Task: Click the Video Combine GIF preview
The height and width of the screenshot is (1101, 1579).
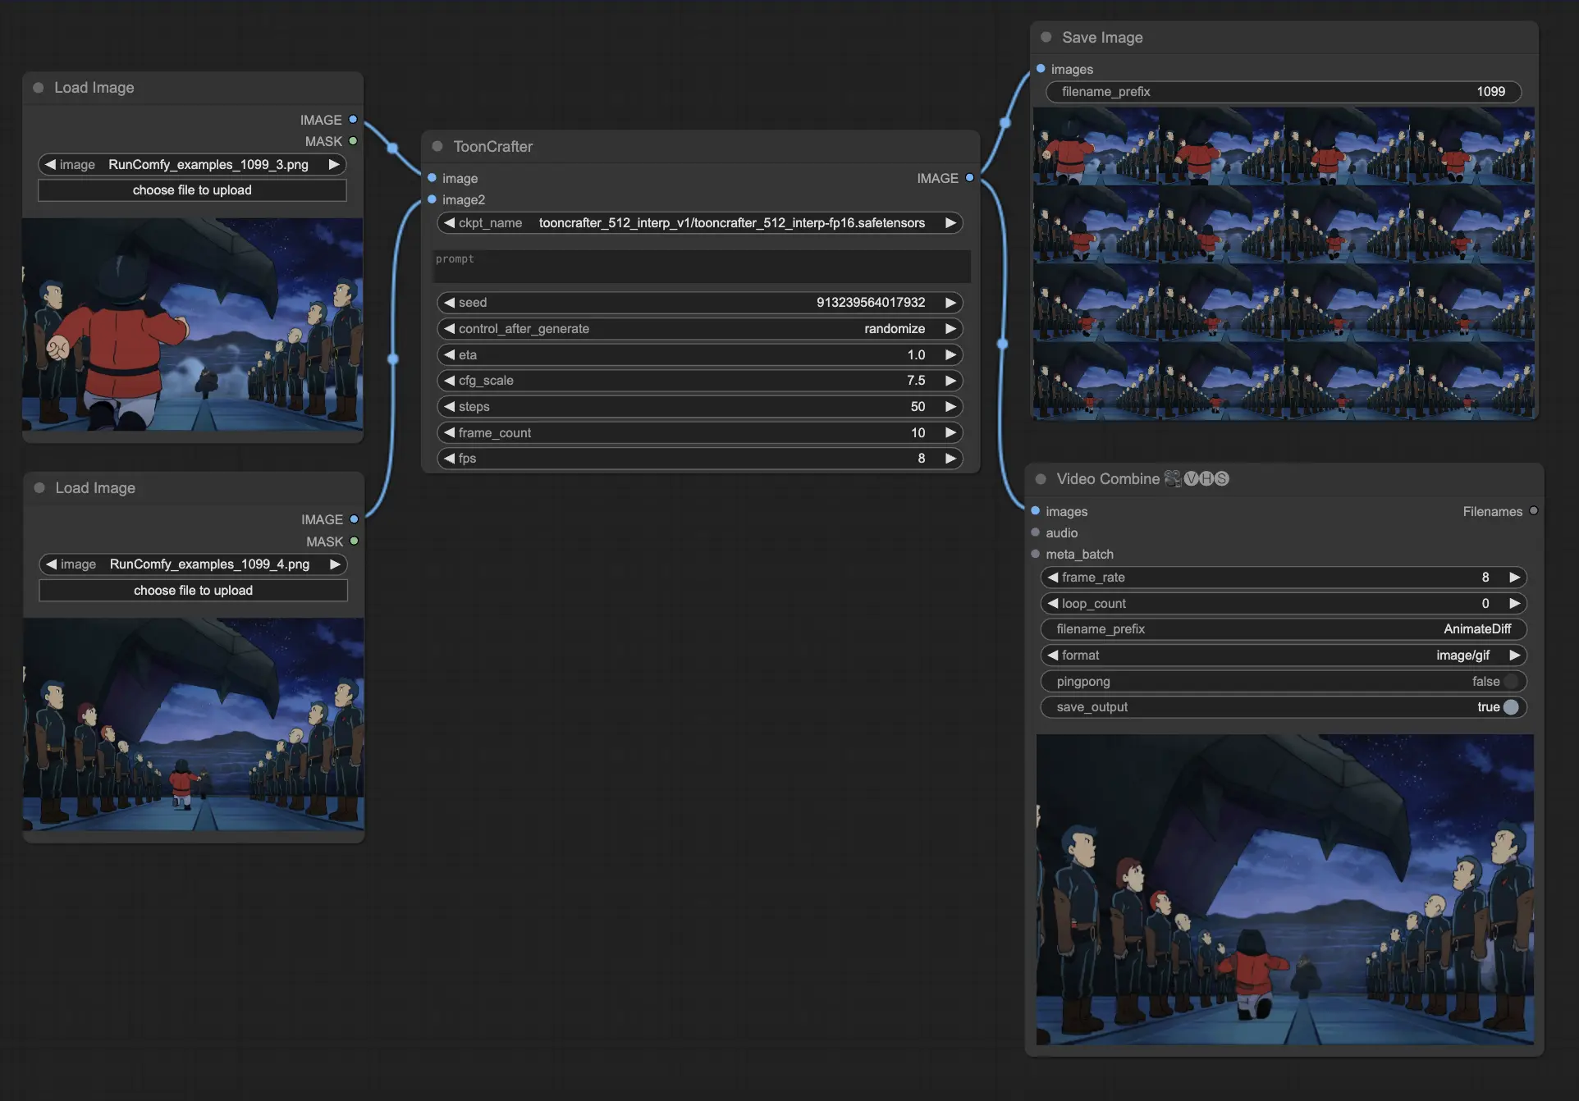Action: (1284, 889)
